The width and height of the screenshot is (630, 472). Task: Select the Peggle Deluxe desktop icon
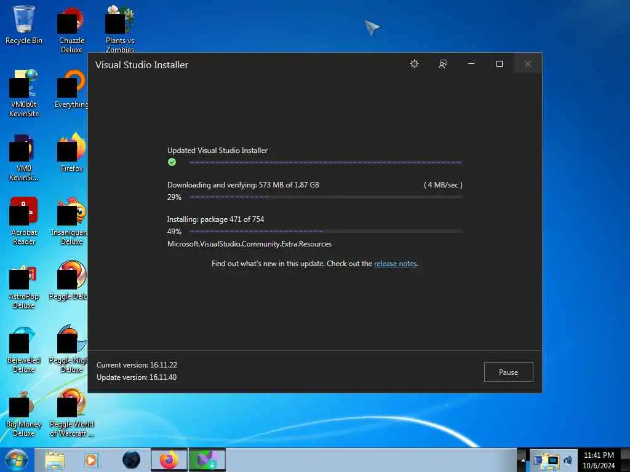(69, 280)
